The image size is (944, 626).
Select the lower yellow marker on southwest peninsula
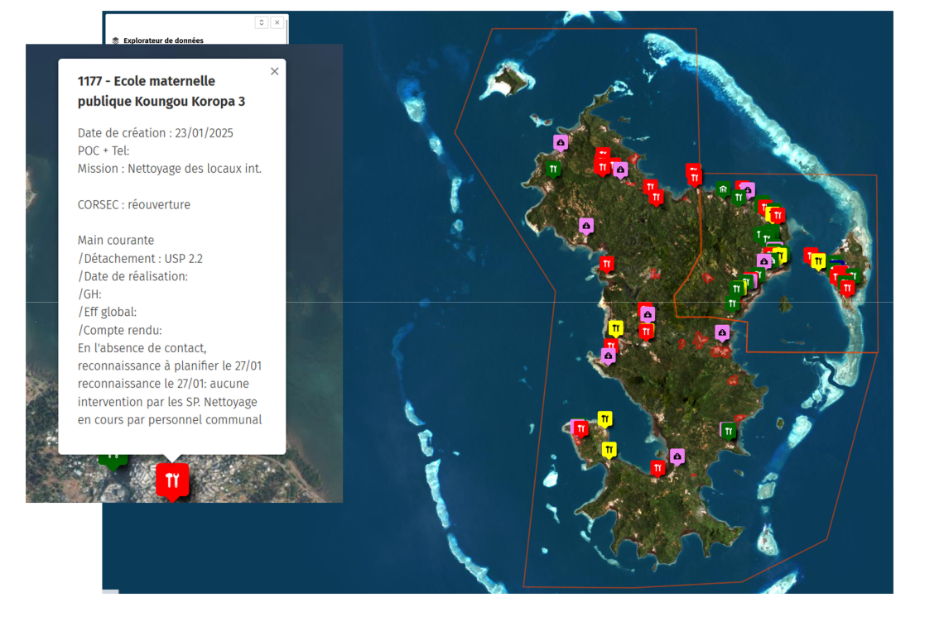coord(609,449)
